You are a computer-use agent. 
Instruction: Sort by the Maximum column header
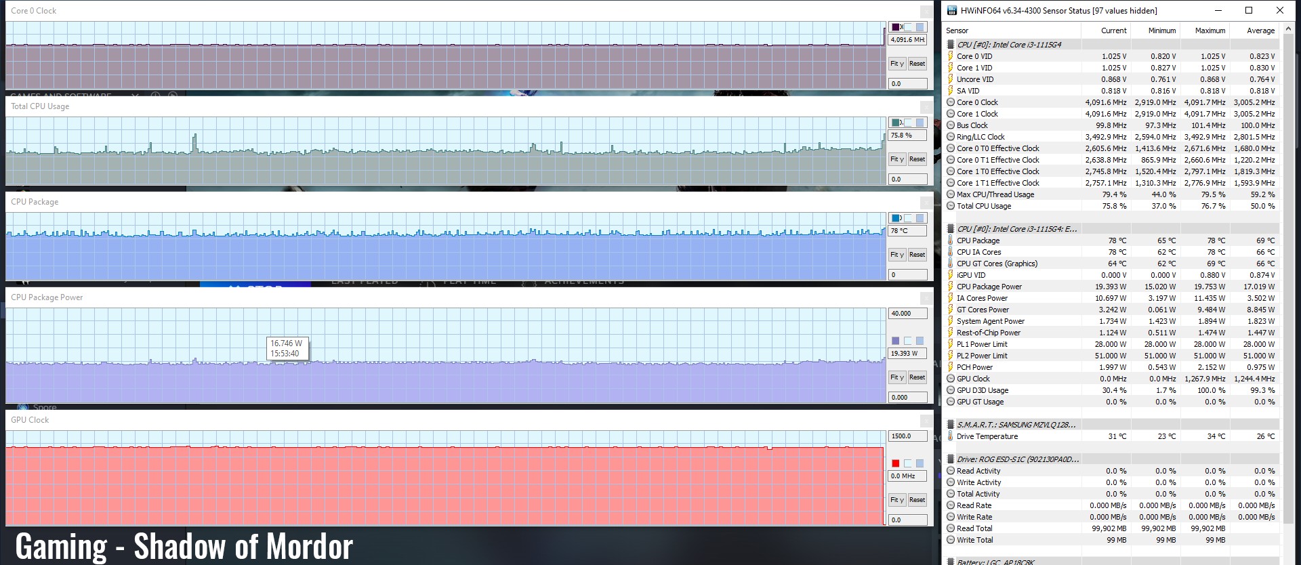[x=1210, y=30]
